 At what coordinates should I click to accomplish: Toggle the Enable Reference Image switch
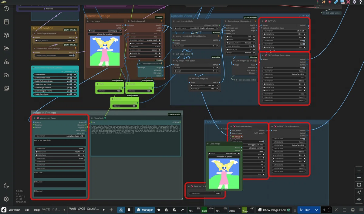tap(72, 81)
